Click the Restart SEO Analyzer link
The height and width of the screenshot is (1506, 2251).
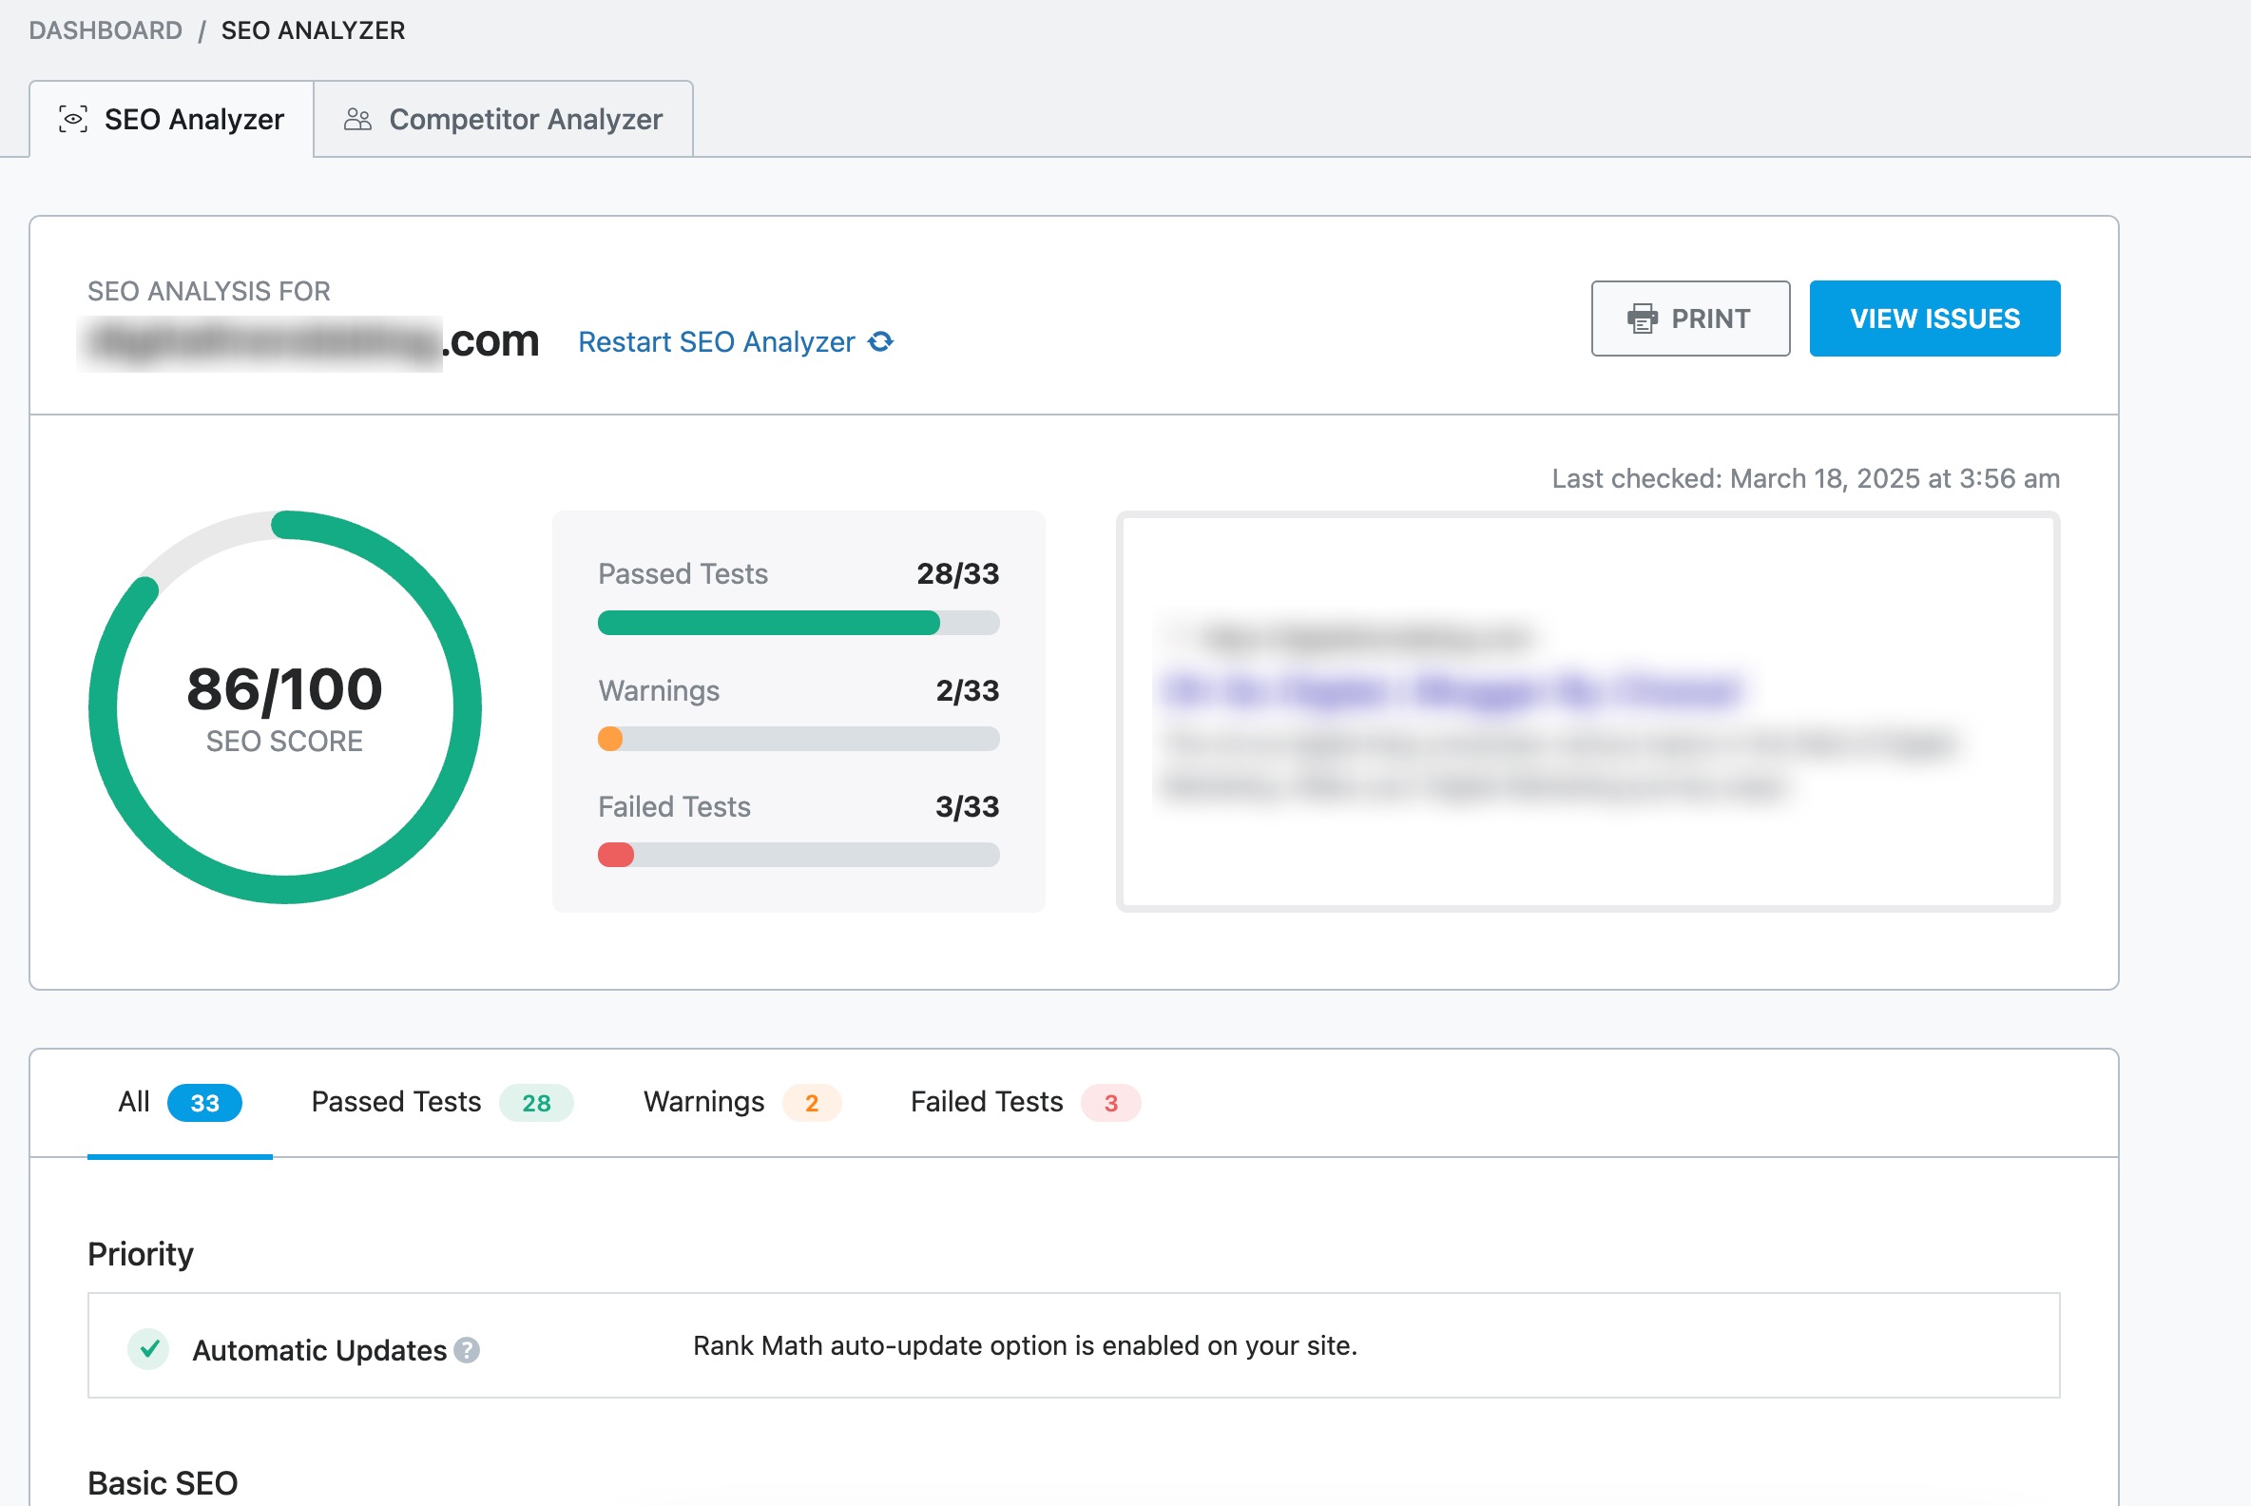[716, 342]
